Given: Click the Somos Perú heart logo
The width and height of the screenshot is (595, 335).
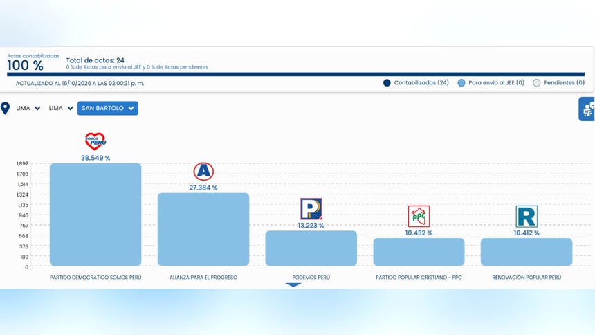Looking at the screenshot, I should click(x=95, y=141).
